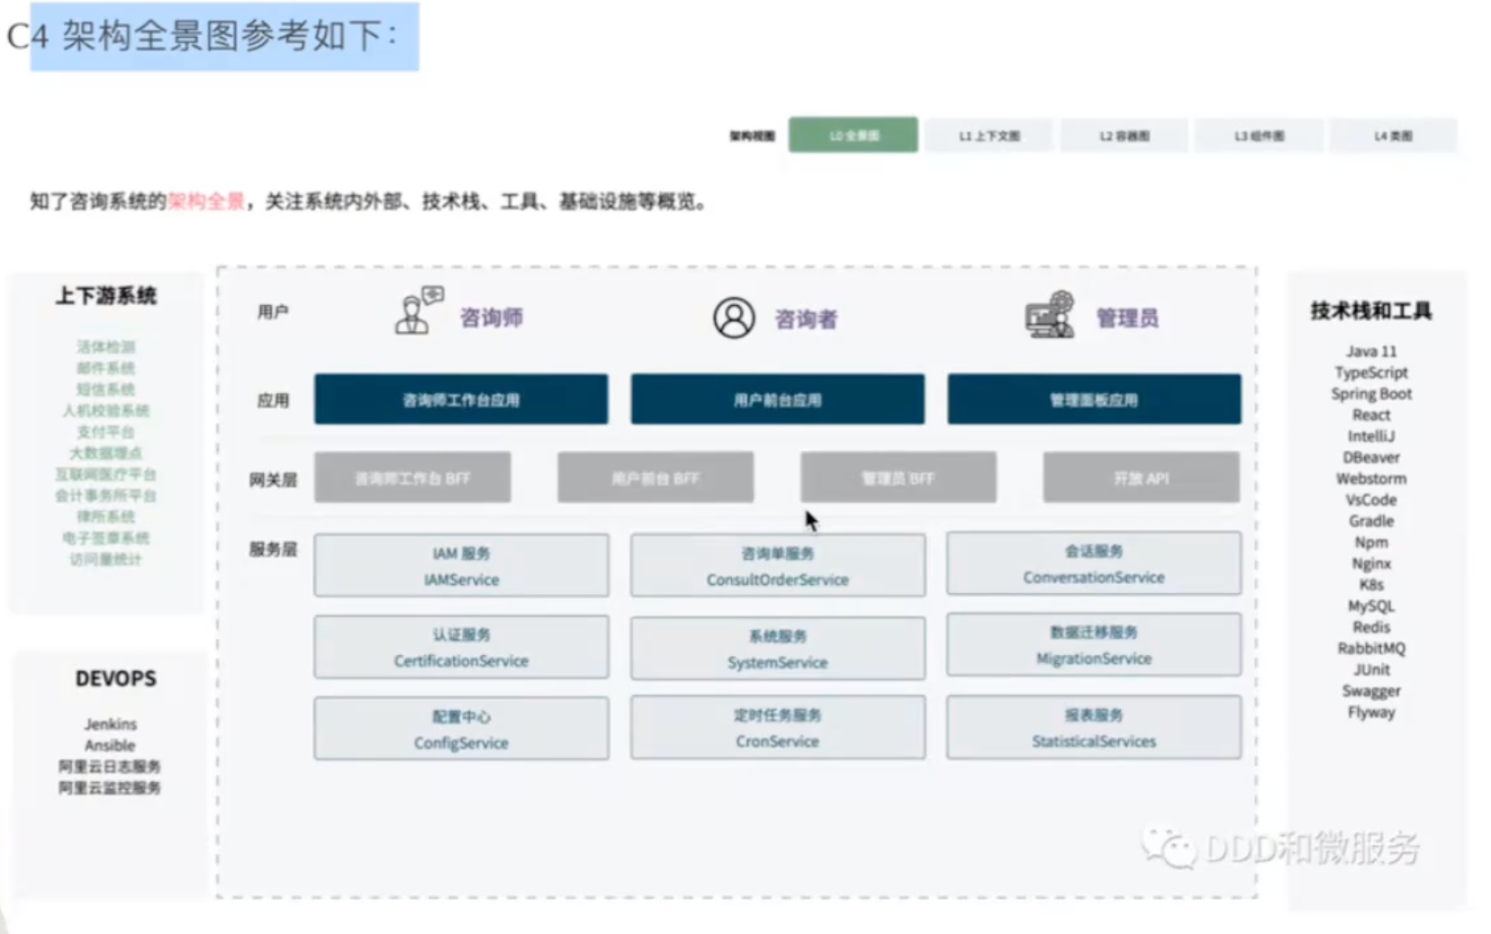Click DBeaver in tech stack list
Image resolution: width=1491 pixels, height=934 pixels.
point(1371,457)
